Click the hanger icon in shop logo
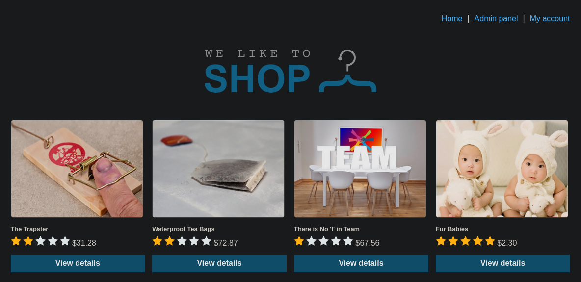Image resolution: width=581 pixels, height=282 pixels. (347, 71)
